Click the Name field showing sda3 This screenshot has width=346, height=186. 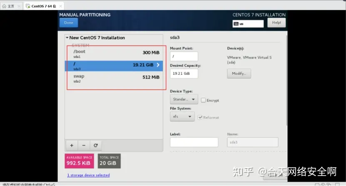(253, 142)
